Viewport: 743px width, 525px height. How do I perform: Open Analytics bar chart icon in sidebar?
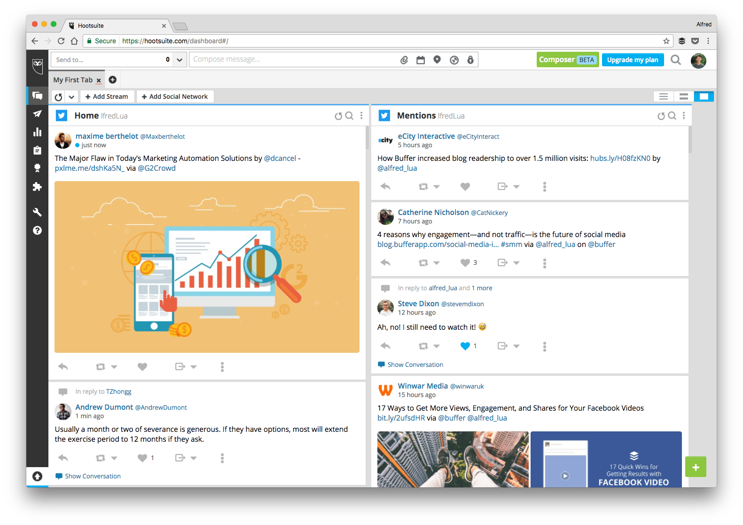[x=37, y=132]
